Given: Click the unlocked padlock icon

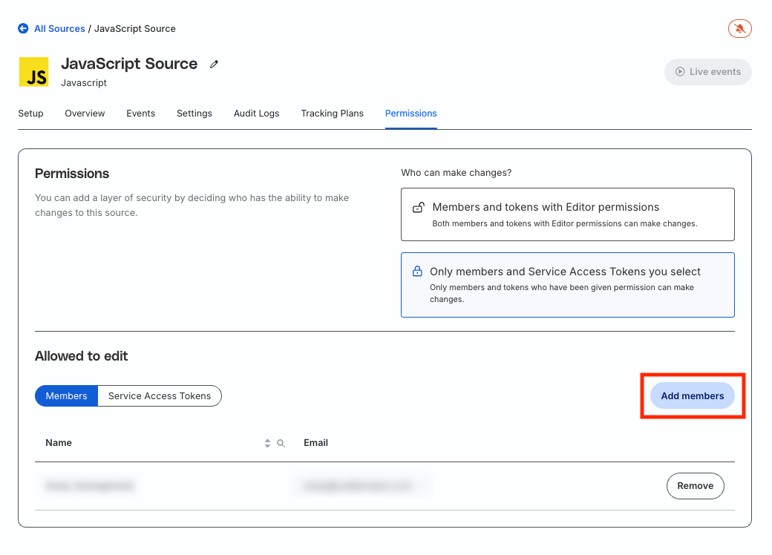Looking at the screenshot, I should pyautogui.click(x=419, y=207).
